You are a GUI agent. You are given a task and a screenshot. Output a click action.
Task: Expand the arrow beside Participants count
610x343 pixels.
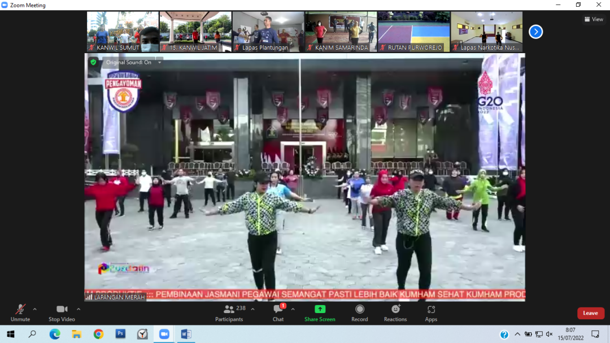coord(252,309)
